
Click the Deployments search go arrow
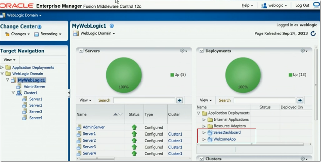point(300,100)
